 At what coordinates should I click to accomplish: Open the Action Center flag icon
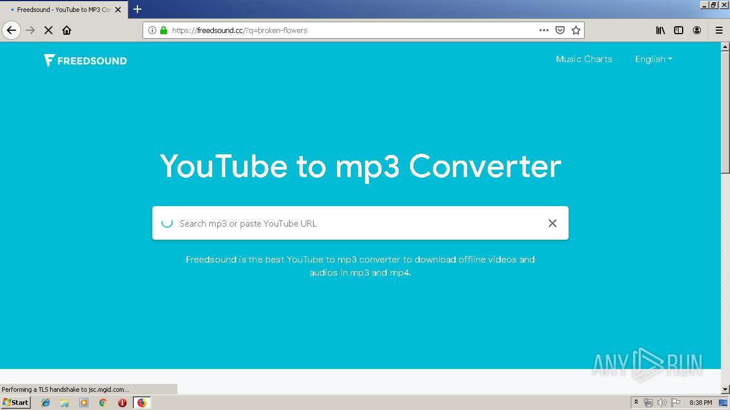676,403
